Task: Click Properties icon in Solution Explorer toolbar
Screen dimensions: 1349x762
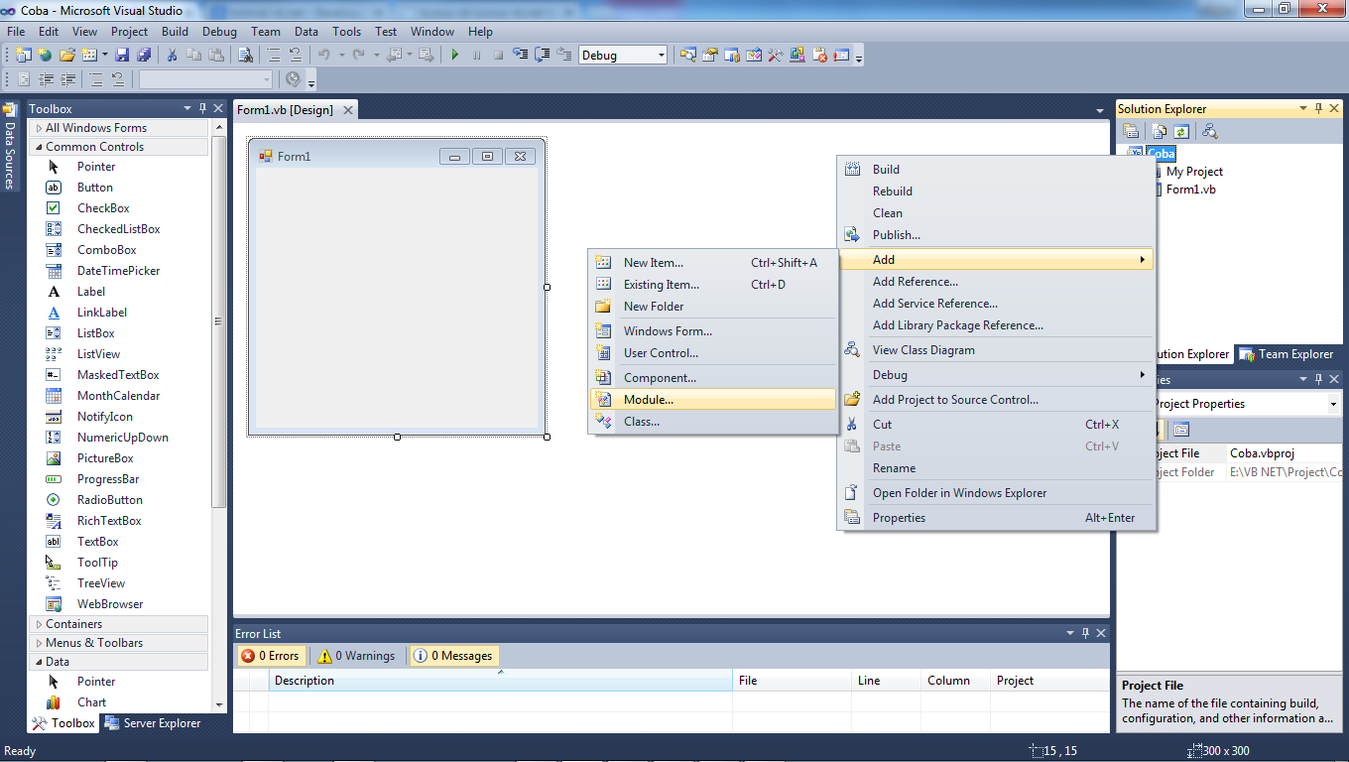Action: pos(1131,131)
